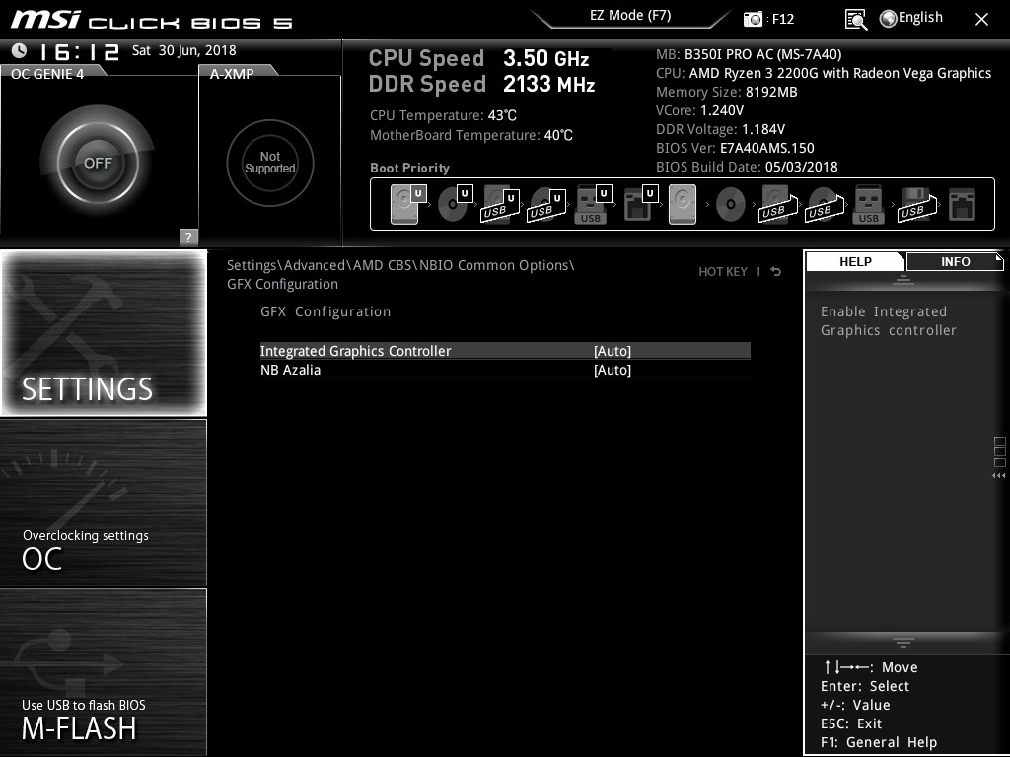1010x757 pixels.
Task: Select the NB Azalia row label
Action: click(x=291, y=370)
